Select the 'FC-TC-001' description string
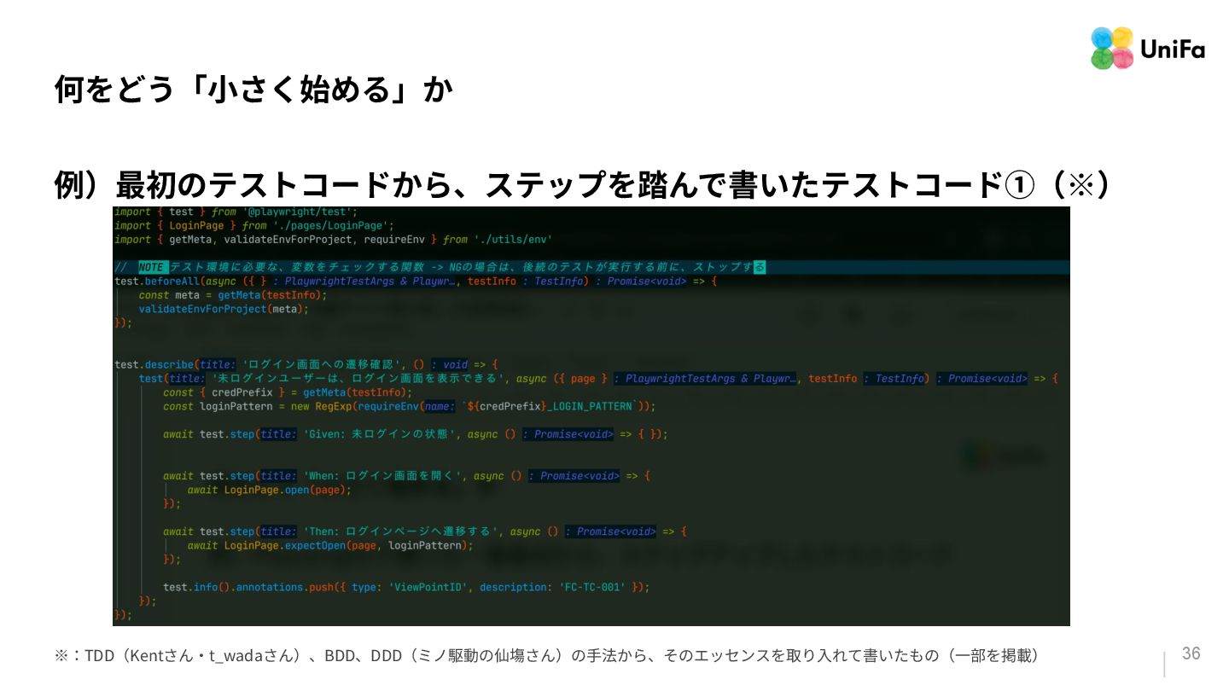Viewport: 1229px width, 691px height. click(592, 587)
